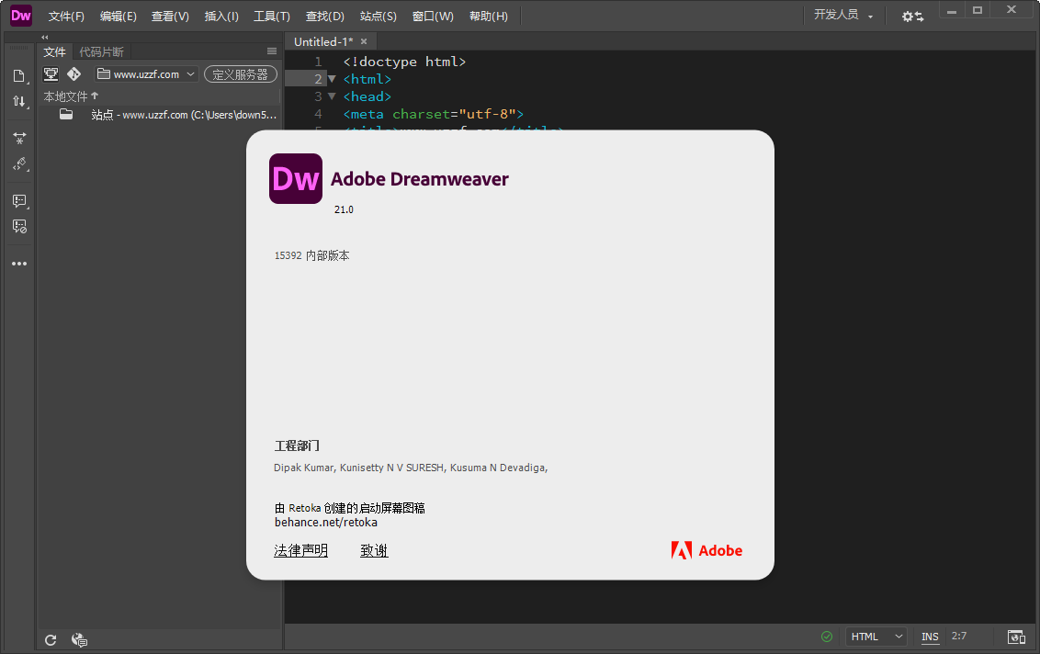The height and width of the screenshot is (654, 1040).
Task: Switch to the 文件 panel tab
Action: coord(54,51)
